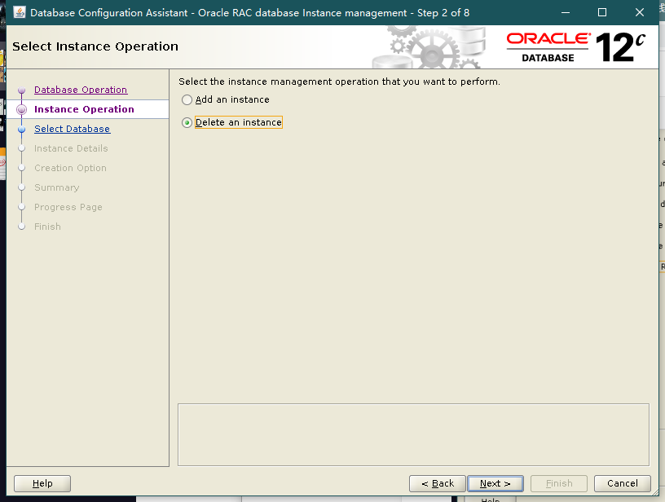The width and height of the screenshot is (665, 502).
Task: Click the Oracle Database 12c logo
Action: [576, 47]
